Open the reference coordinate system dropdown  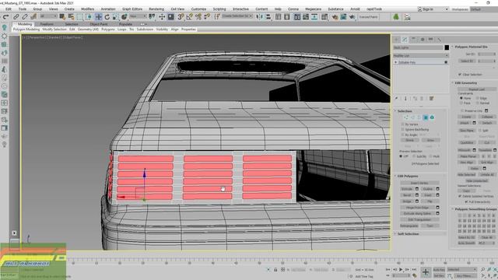[138, 16]
